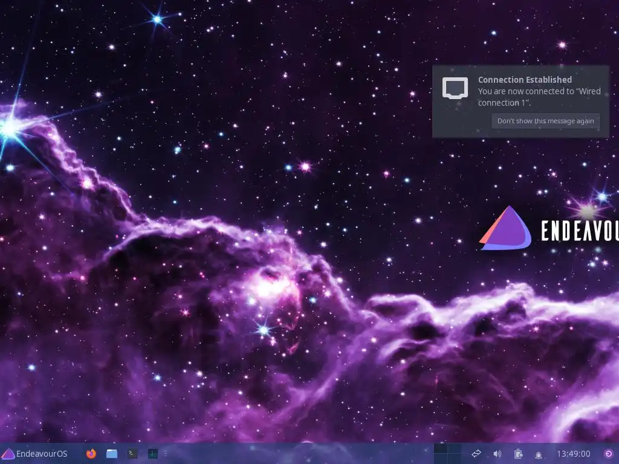619x464 pixels.
Task: Click the network connection tray icon
Action: (x=476, y=454)
